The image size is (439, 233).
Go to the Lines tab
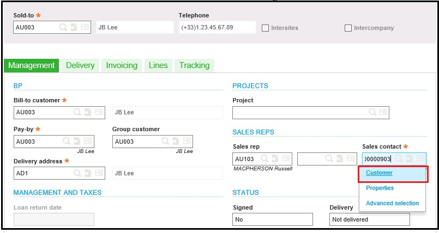[x=158, y=65]
